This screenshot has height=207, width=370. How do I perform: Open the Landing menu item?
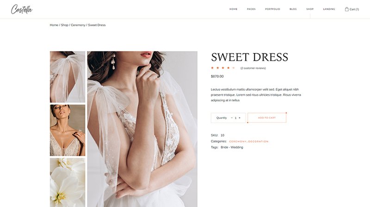pyautogui.click(x=329, y=9)
